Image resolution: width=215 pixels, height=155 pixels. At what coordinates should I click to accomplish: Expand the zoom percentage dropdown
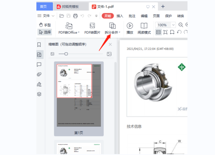[x=173, y=25]
